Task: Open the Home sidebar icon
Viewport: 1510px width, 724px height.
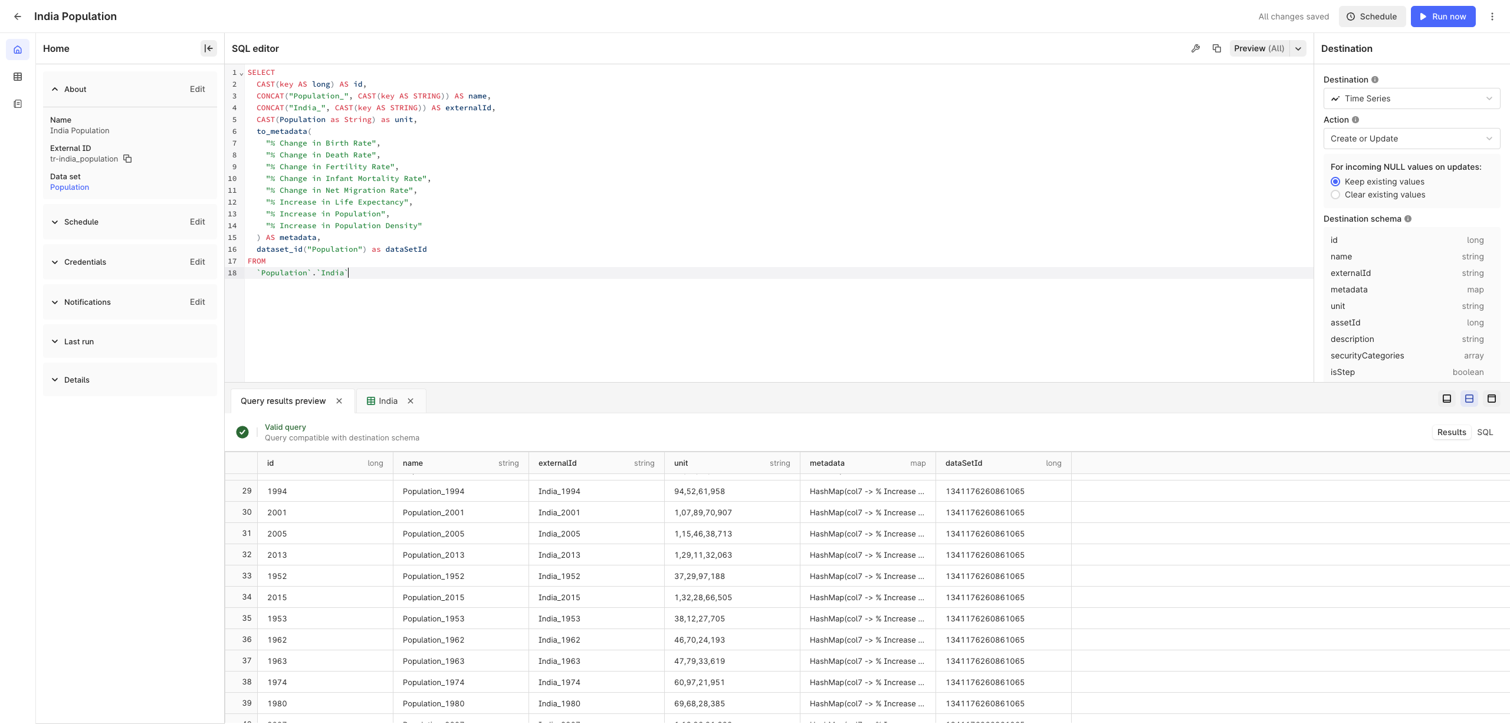Action: coord(18,50)
